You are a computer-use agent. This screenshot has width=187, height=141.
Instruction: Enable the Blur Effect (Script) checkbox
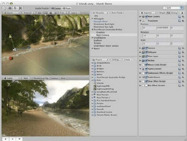click(x=146, y=86)
